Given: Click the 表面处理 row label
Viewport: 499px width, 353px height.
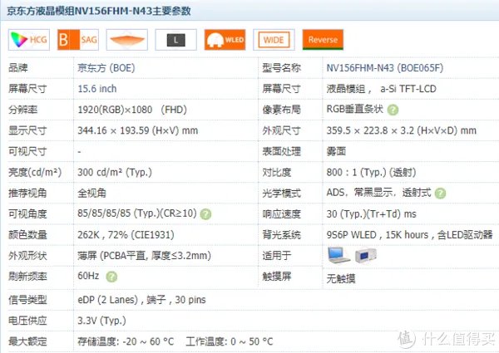Looking at the screenshot, I should tap(282, 151).
